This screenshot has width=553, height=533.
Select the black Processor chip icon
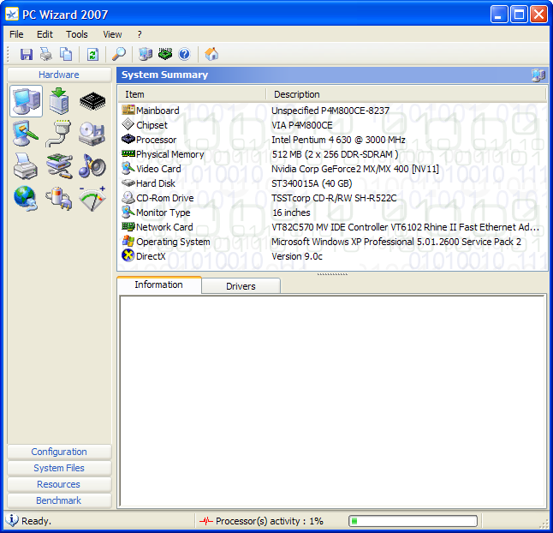[x=92, y=101]
